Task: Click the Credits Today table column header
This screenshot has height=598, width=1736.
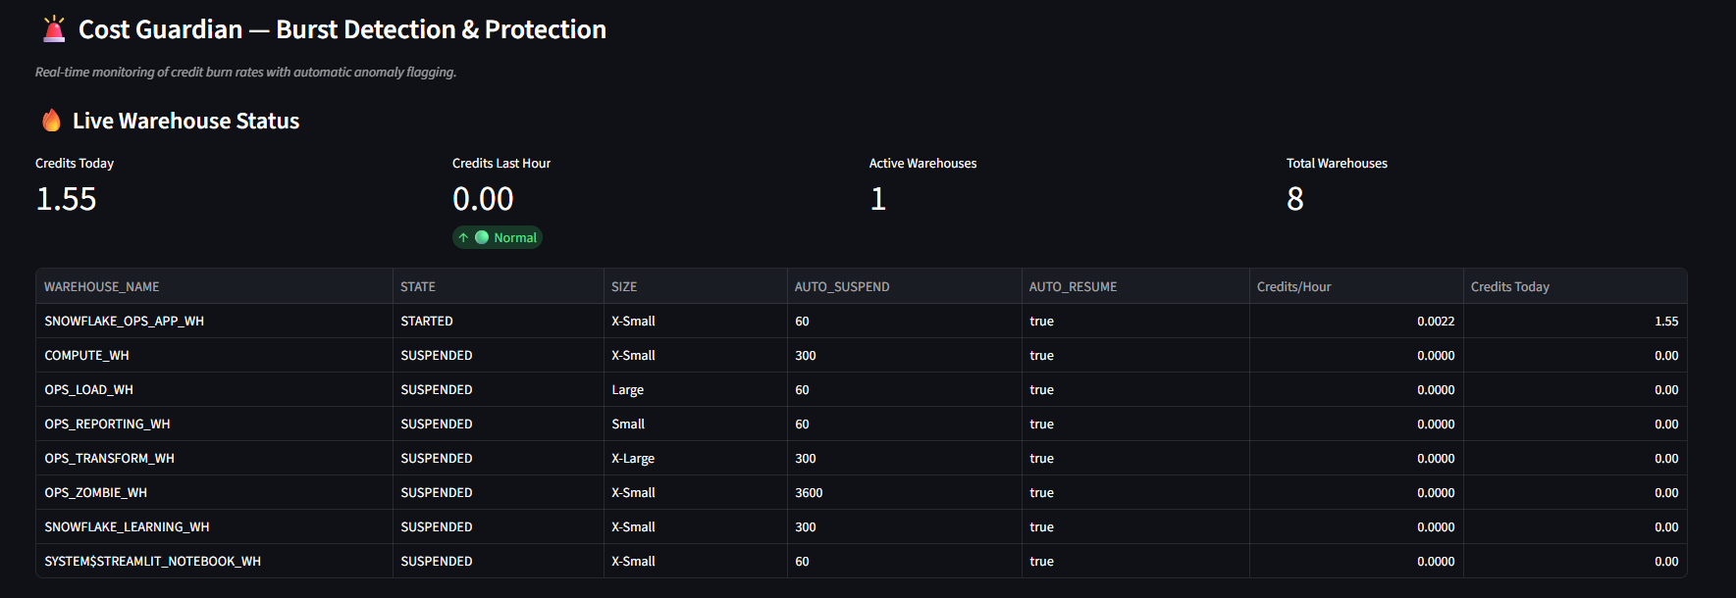Action: [x=1509, y=287]
